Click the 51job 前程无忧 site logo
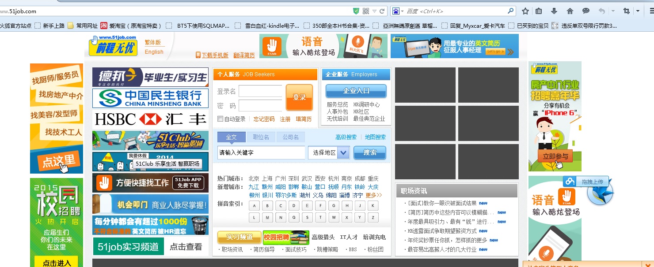The width and height of the screenshot is (654, 267). click(113, 45)
